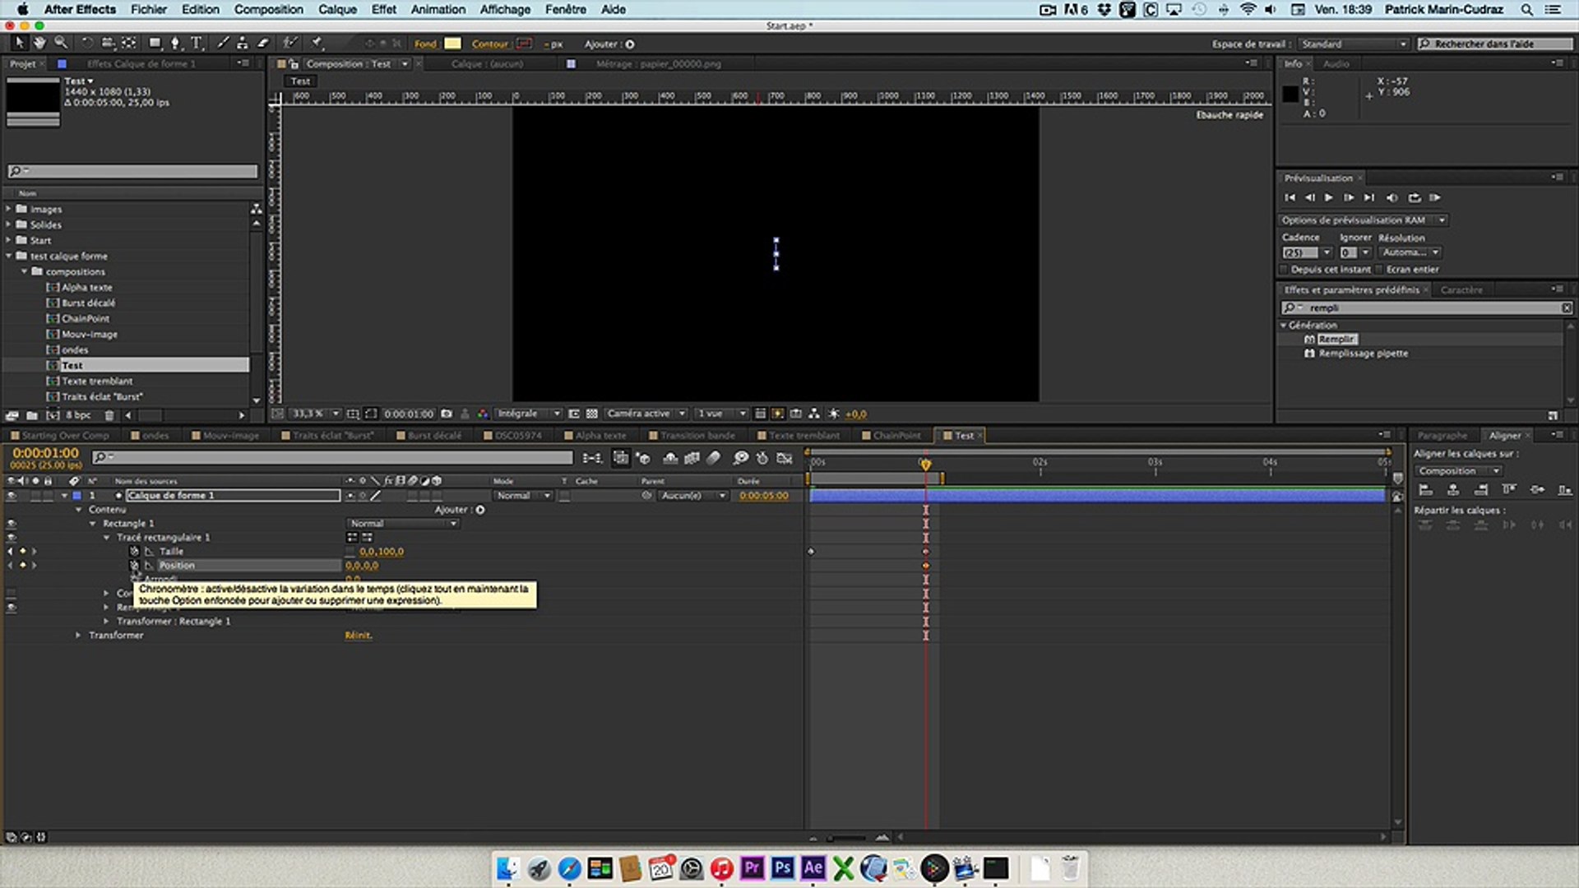The height and width of the screenshot is (888, 1579).
Task: Open the Fond fill color swatch
Action: [x=452, y=44]
